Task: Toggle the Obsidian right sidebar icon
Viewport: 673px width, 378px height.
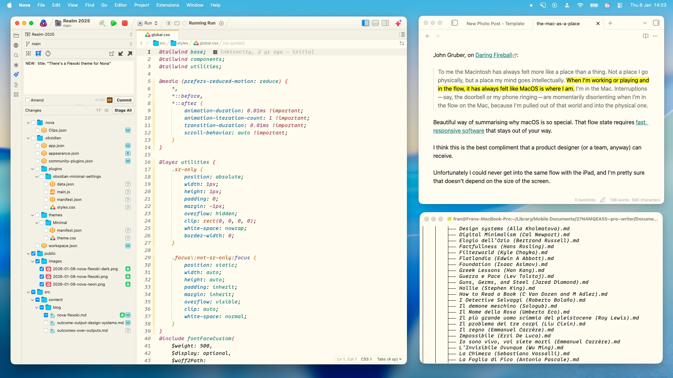Action: (656, 23)
